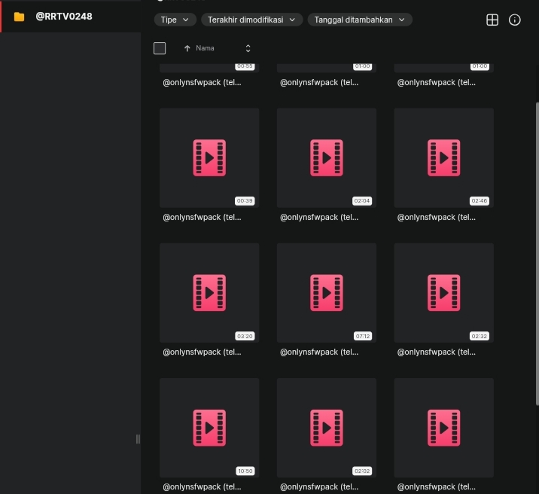539x494 pixels.
Task: Select the video icon with duration 02:04
Action: click(327, 158)
